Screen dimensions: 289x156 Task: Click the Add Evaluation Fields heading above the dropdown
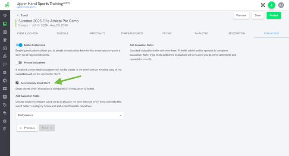(28, 96)
